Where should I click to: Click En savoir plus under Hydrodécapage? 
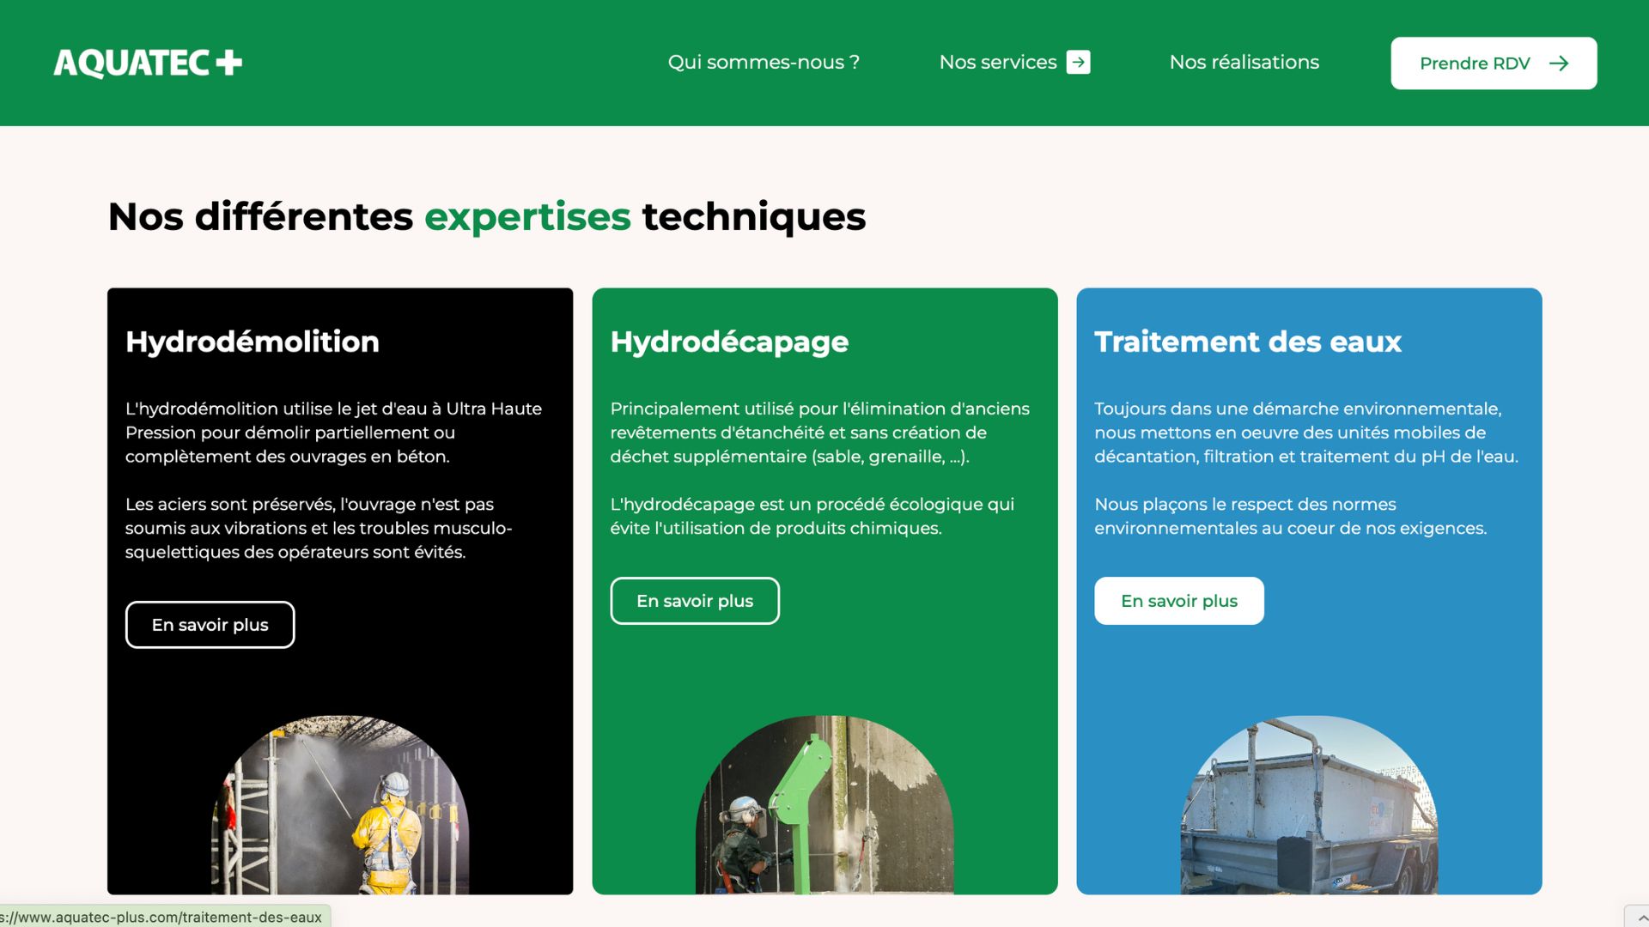coord(695,601)
